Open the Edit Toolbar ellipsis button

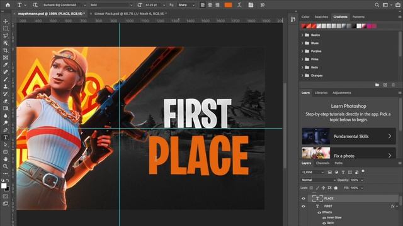point(6,173)
